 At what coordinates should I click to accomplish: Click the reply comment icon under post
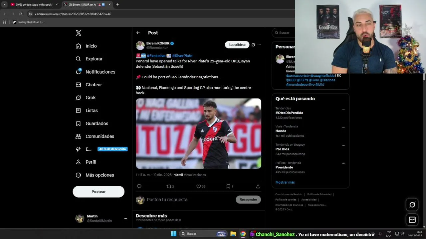click(139, 186)
